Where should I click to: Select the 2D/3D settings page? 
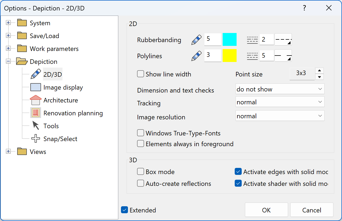[53, 74]
